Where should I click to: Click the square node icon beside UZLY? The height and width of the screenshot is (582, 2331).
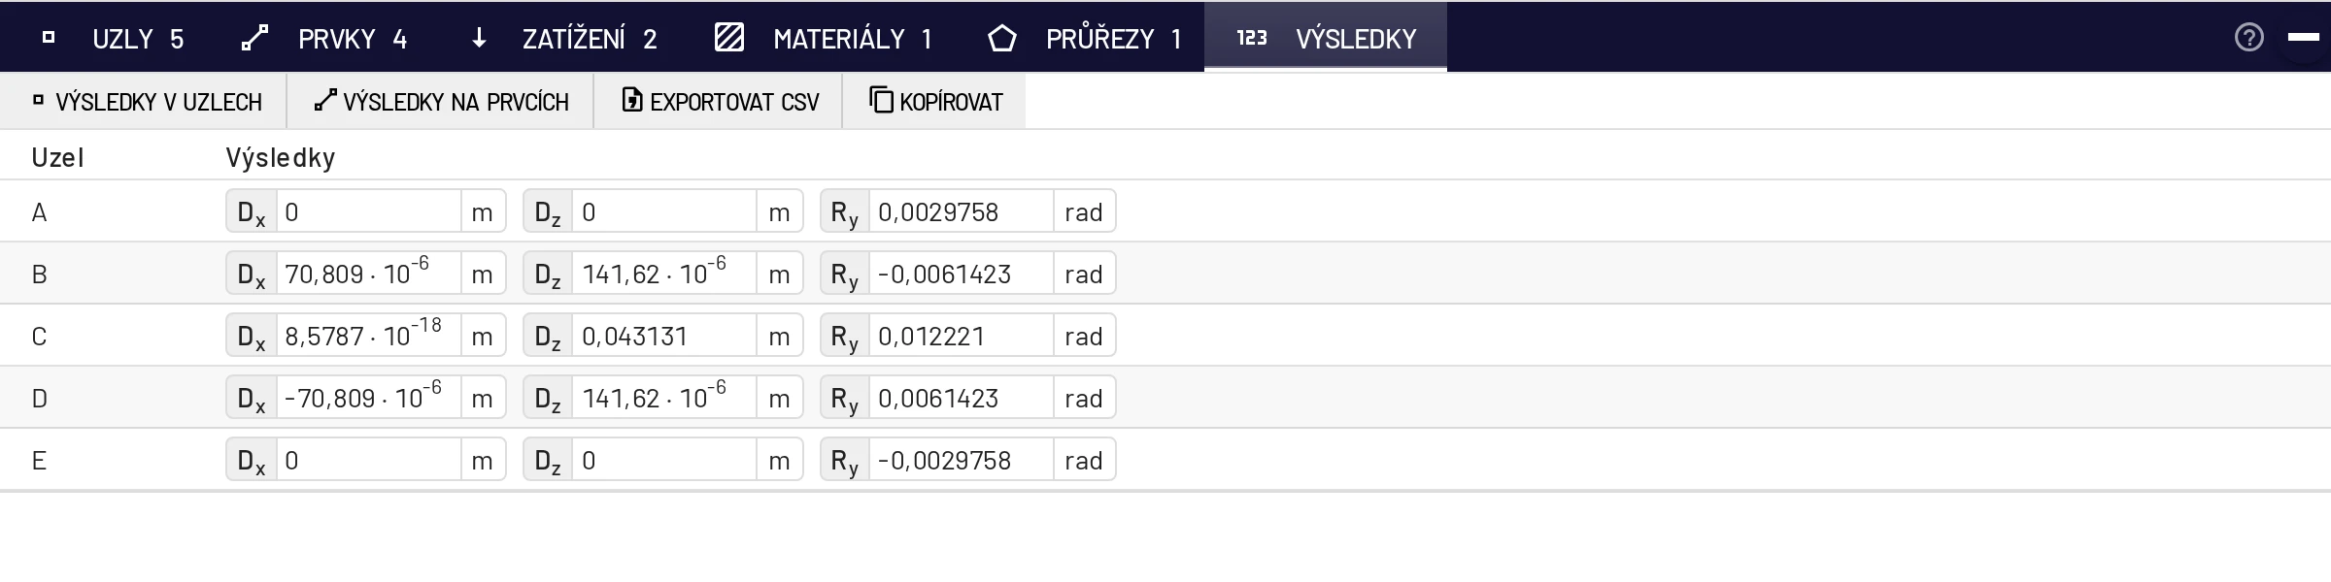point(49,38)
